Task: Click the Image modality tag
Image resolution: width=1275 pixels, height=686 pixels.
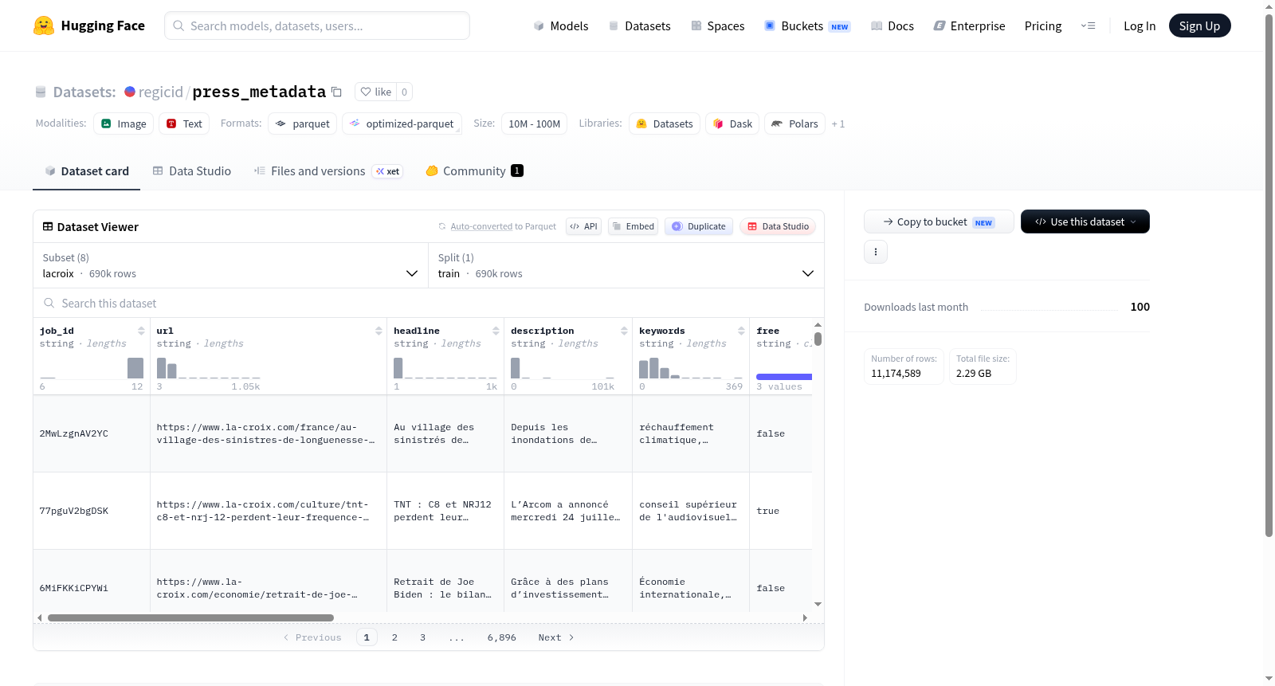Action: [124, 123]
